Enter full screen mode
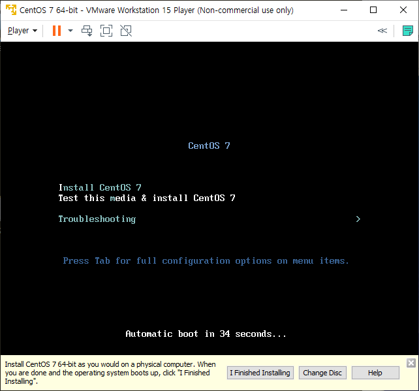 click(106, 31)
